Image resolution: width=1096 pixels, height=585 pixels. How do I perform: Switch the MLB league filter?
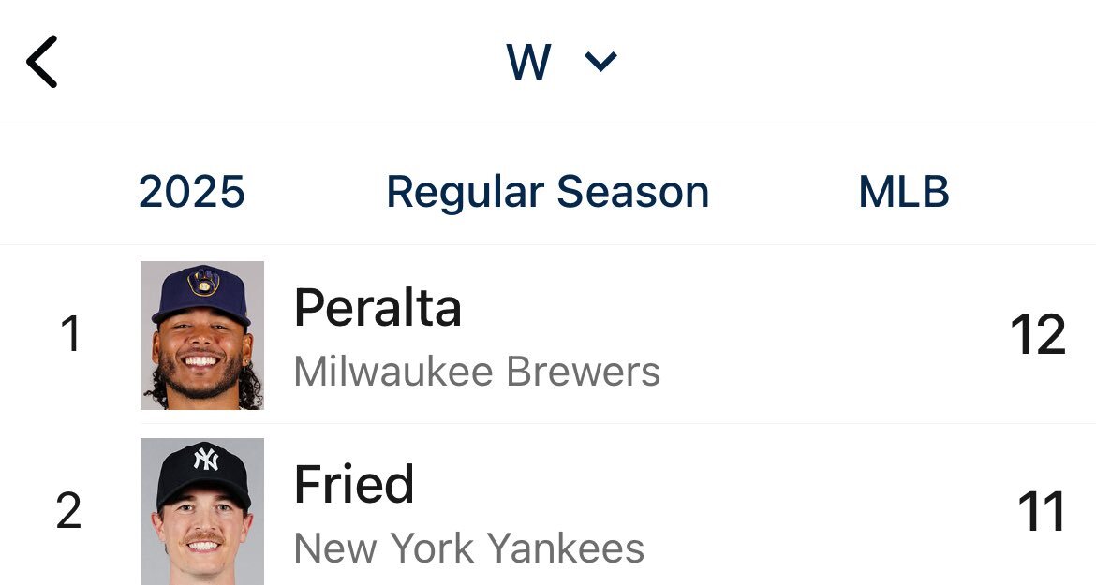point(904,192)
